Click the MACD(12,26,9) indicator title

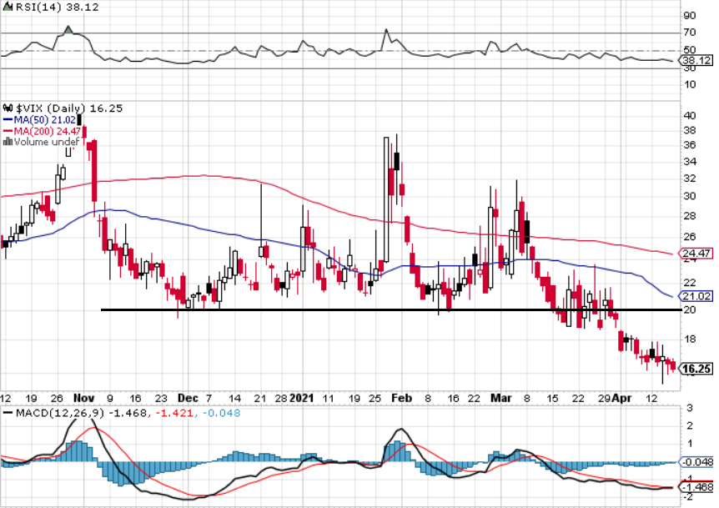pos(60,413)
